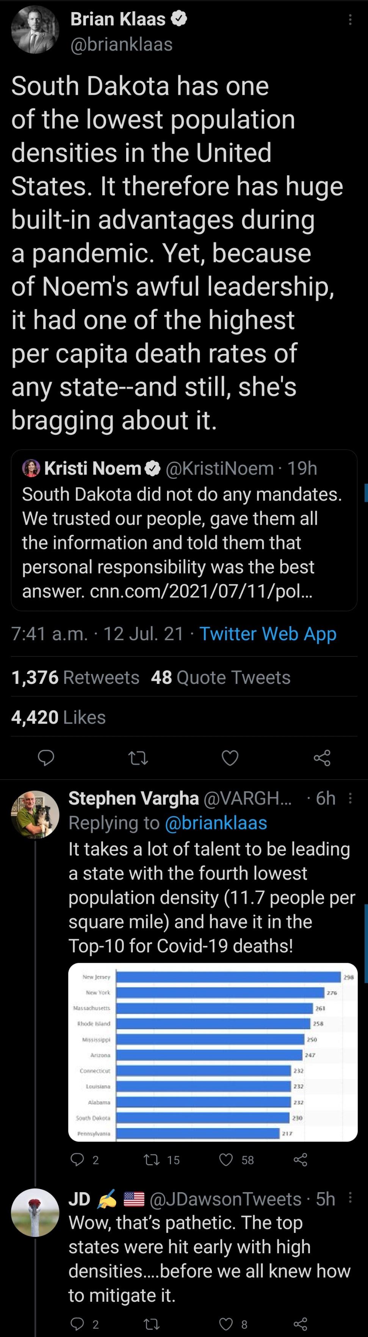Image resolution: width=368 pixels, height=1337 pixels.
Task: Like Stephen Vargha's reply
Action: (226, 1160)
